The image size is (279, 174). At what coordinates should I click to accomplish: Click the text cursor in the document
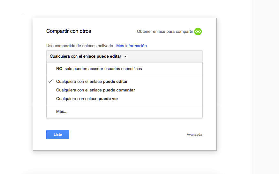[23, 18]
